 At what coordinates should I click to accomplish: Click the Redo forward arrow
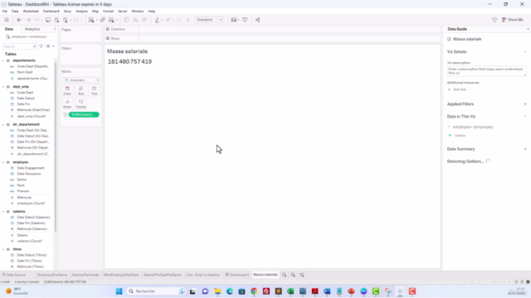[28, 20]
